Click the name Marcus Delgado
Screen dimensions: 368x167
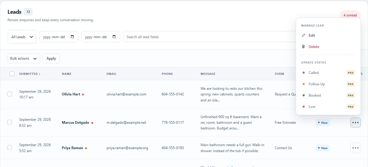[75, 123]
